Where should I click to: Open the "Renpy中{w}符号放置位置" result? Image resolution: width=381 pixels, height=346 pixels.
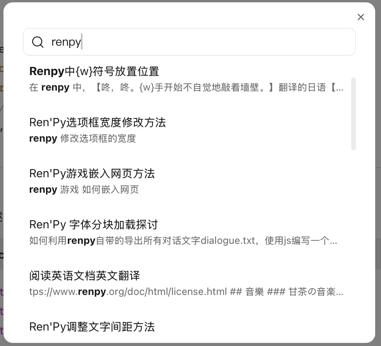94,71
